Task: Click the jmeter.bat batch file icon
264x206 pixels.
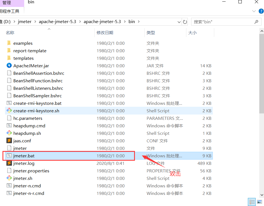Action: pyautogui.click(x=9, y=156)
